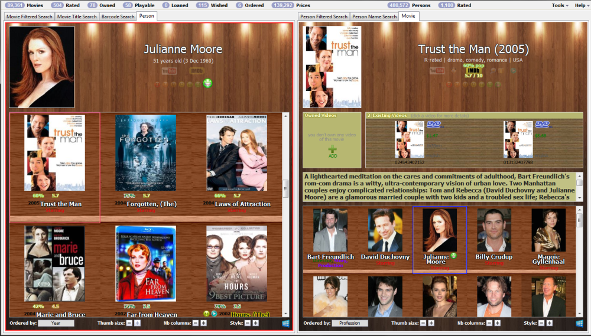Viewport: 591px width, 336px height.
Task: Rate Trust the Man with the rightmost green smiley
Action: click(498, 84)
